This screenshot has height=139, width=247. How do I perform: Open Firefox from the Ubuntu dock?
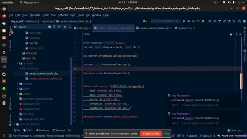(4, 16)
